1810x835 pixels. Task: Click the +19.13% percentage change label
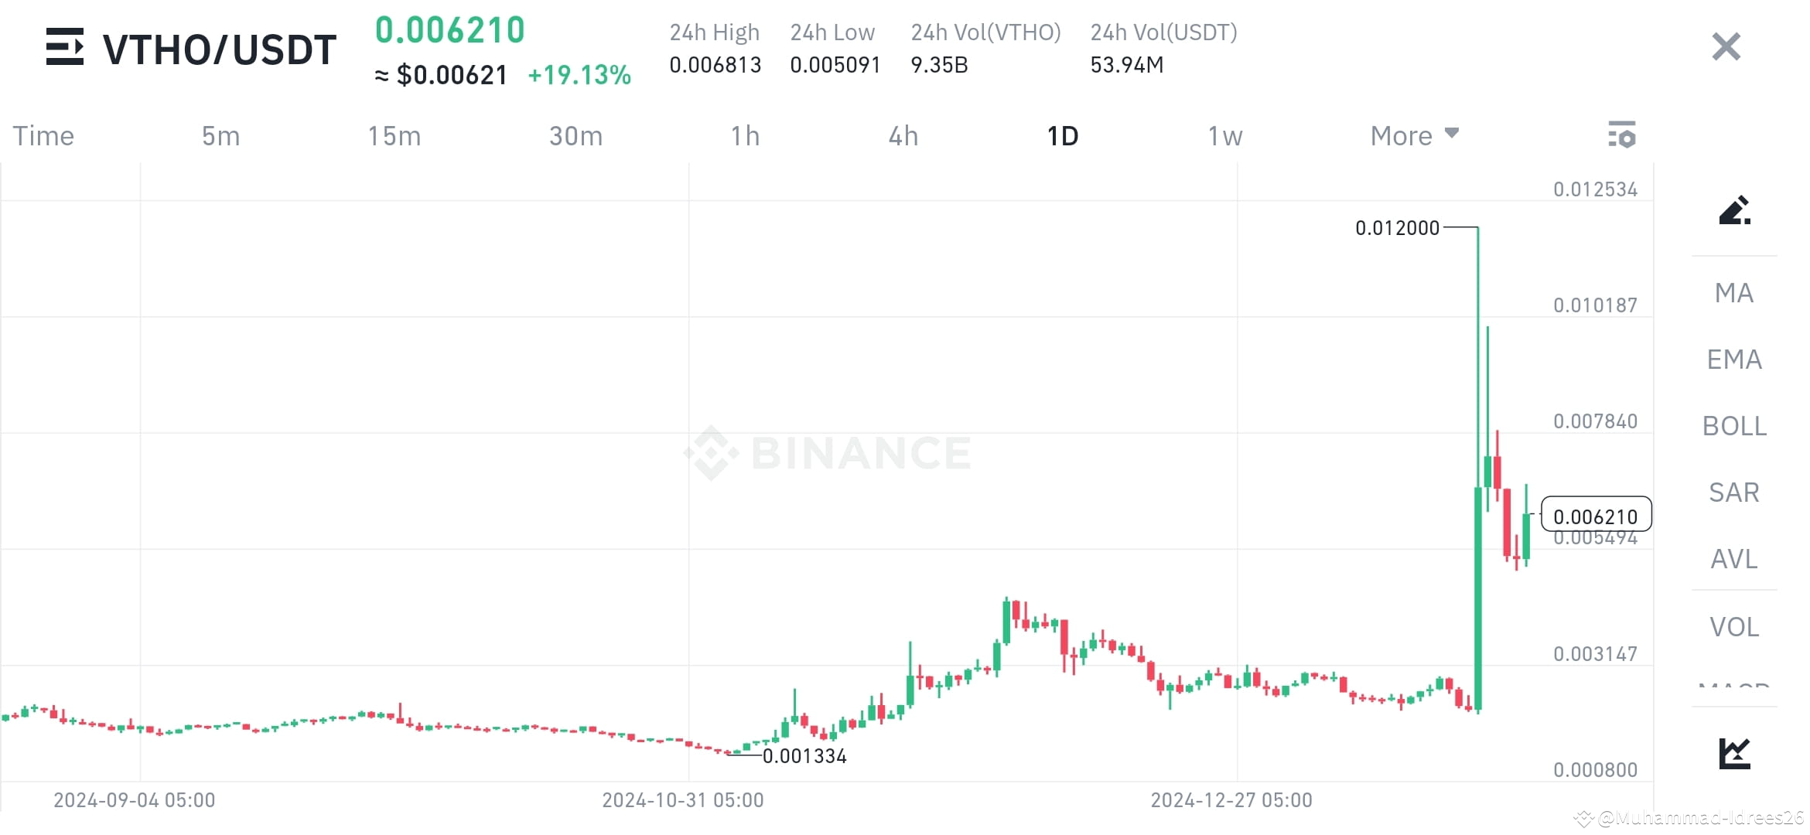579,75
